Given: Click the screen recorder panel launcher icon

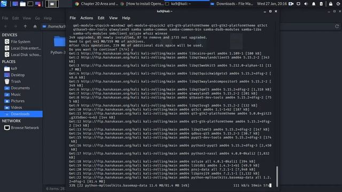Looking at the screenshot, I should [38, 4].
